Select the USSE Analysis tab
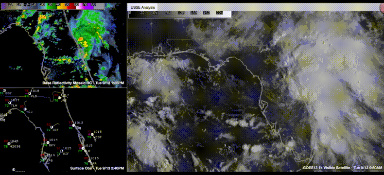The height and width of the screenshot is (175, 384). [x=142, y=7]
